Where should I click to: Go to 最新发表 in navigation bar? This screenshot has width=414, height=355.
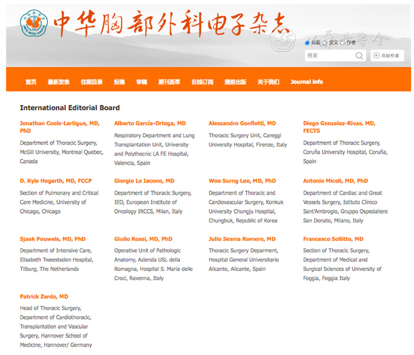[x=58, y=82]
